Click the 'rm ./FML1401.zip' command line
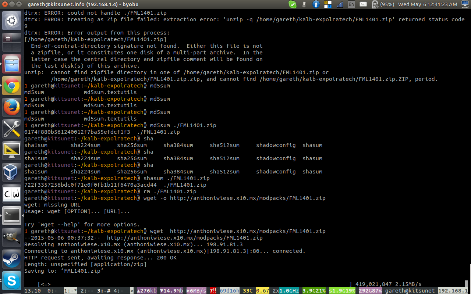This screenshot has width=471, height=294. pos(170,191)
